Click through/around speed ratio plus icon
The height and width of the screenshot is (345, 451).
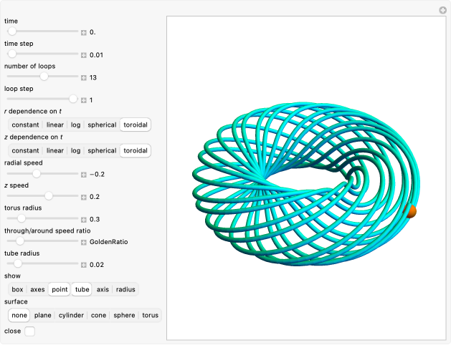[84, 242]
